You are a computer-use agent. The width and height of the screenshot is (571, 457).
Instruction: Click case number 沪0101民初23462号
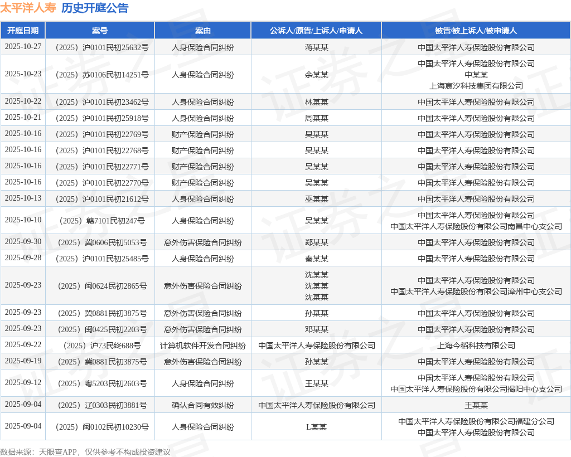(x=103, y=102)
